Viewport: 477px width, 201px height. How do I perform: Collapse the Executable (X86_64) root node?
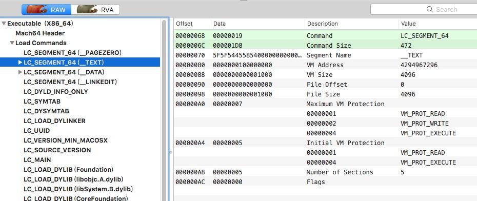4,24
